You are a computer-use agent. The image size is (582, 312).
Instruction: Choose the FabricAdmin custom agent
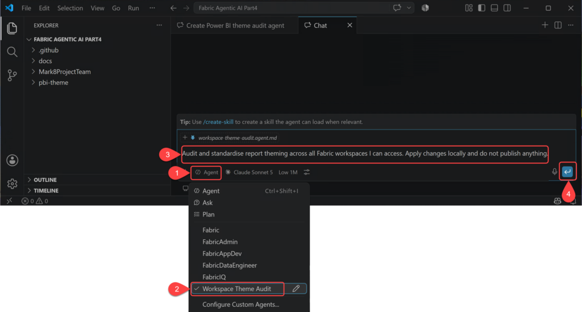point(249,242)
